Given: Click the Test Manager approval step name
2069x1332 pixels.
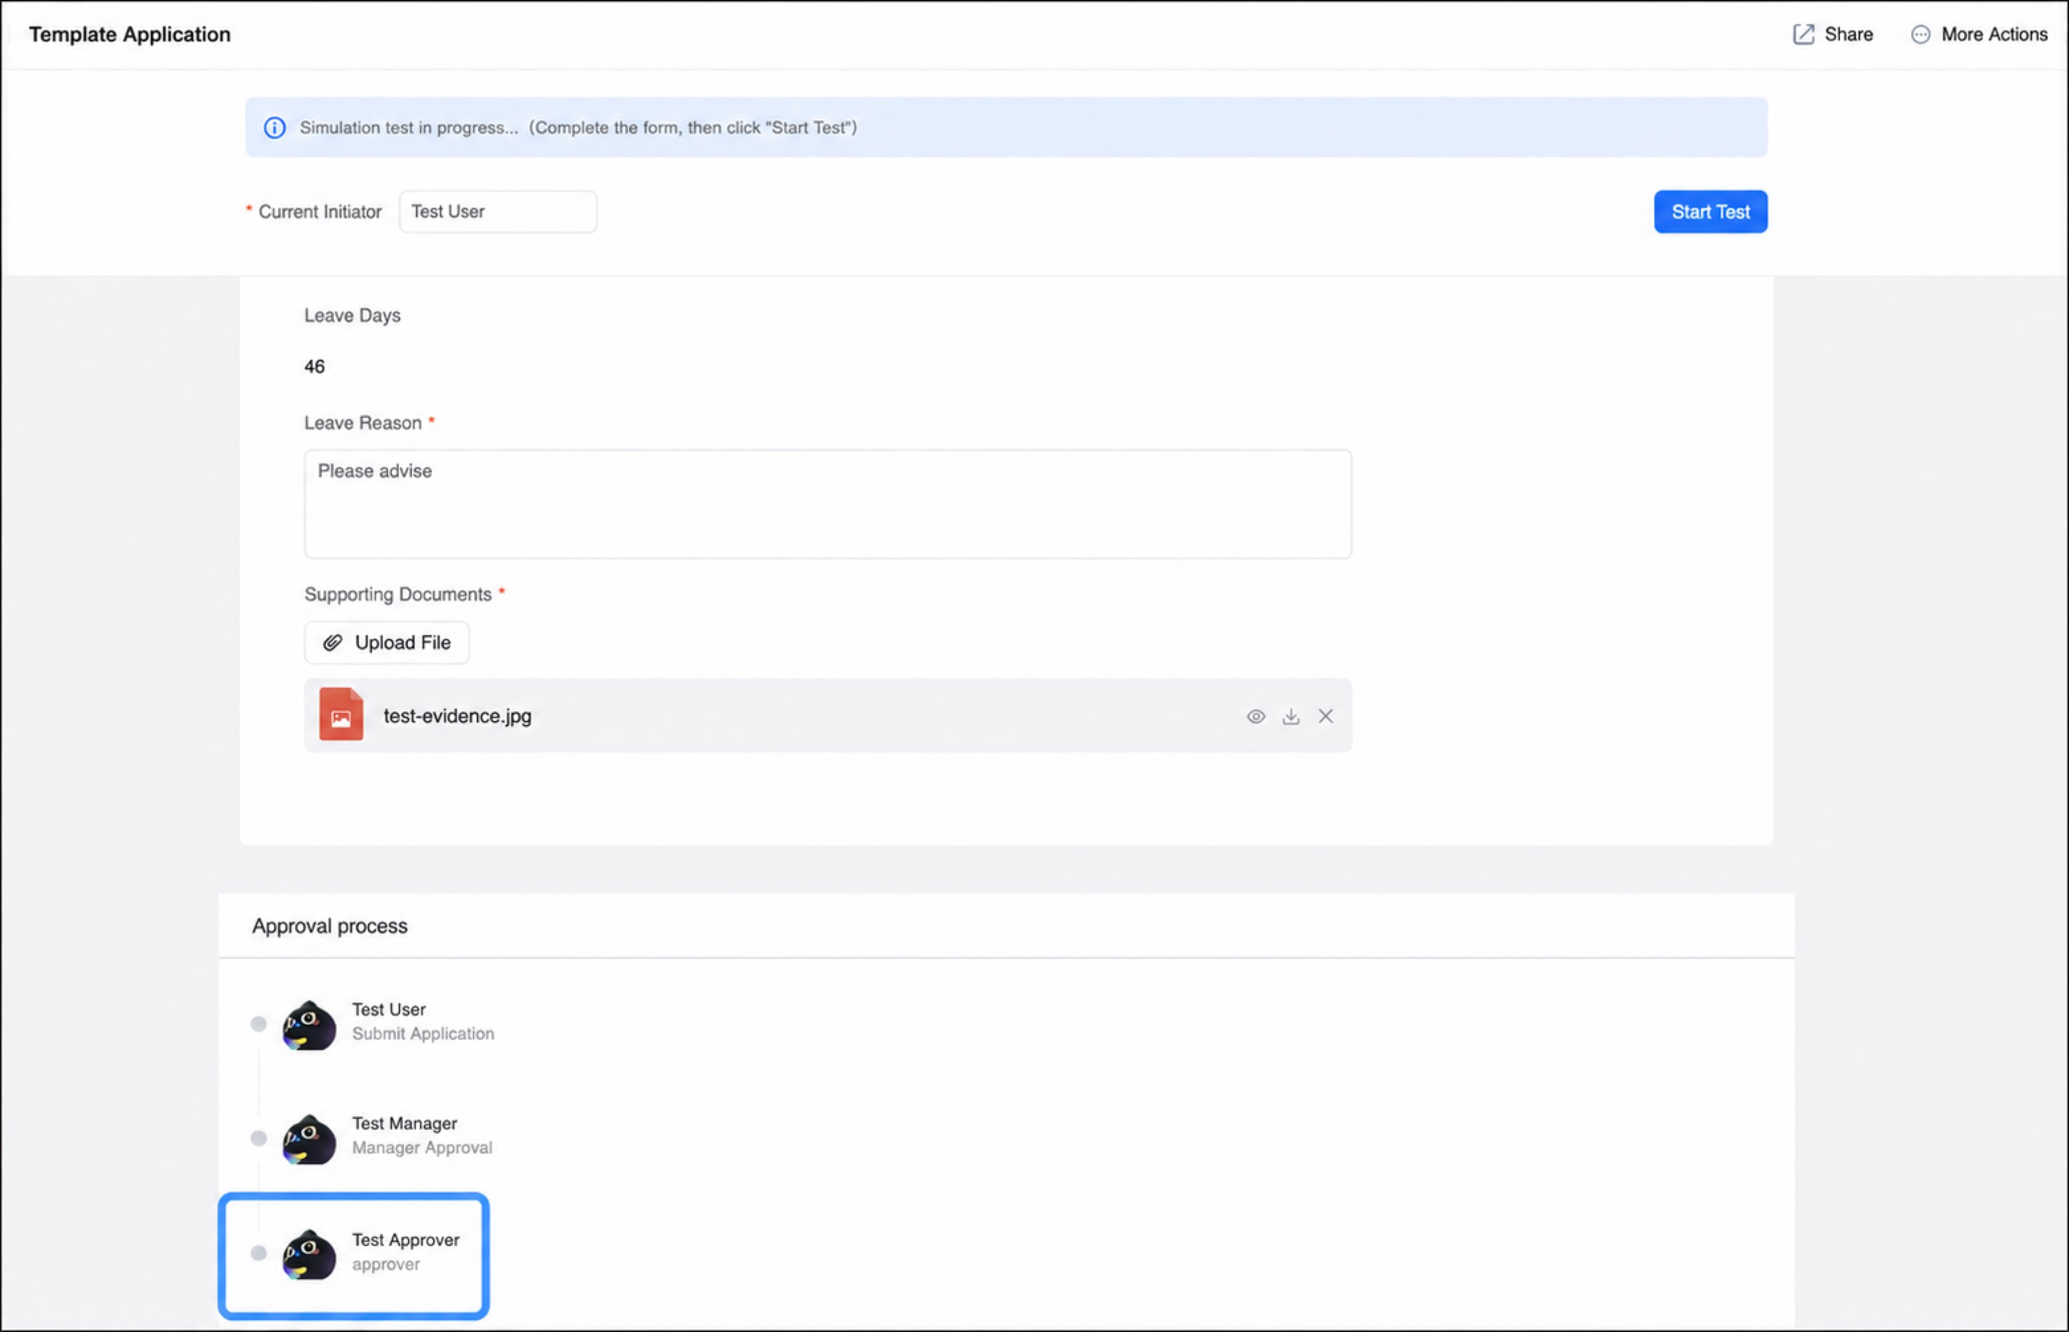Looking at the screenshot, I should tap(405, 1124).
